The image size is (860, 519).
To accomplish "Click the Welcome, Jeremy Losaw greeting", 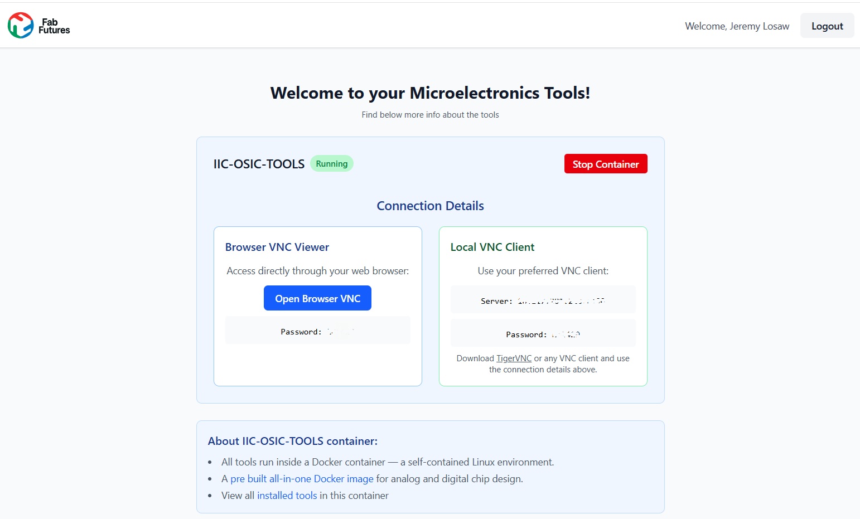I will pos(737,26).
